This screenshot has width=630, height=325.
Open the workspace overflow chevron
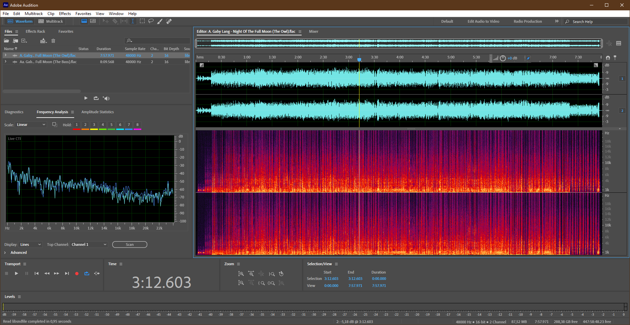click(557, 21)
